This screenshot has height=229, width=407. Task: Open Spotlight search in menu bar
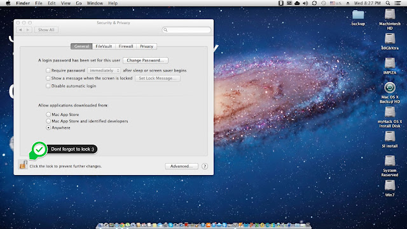(x=388, y=3)
